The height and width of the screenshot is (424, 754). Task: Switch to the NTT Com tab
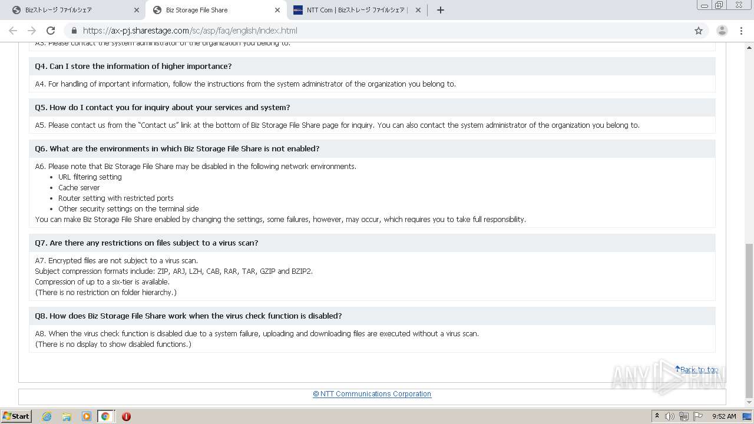(x=357, y=10)
